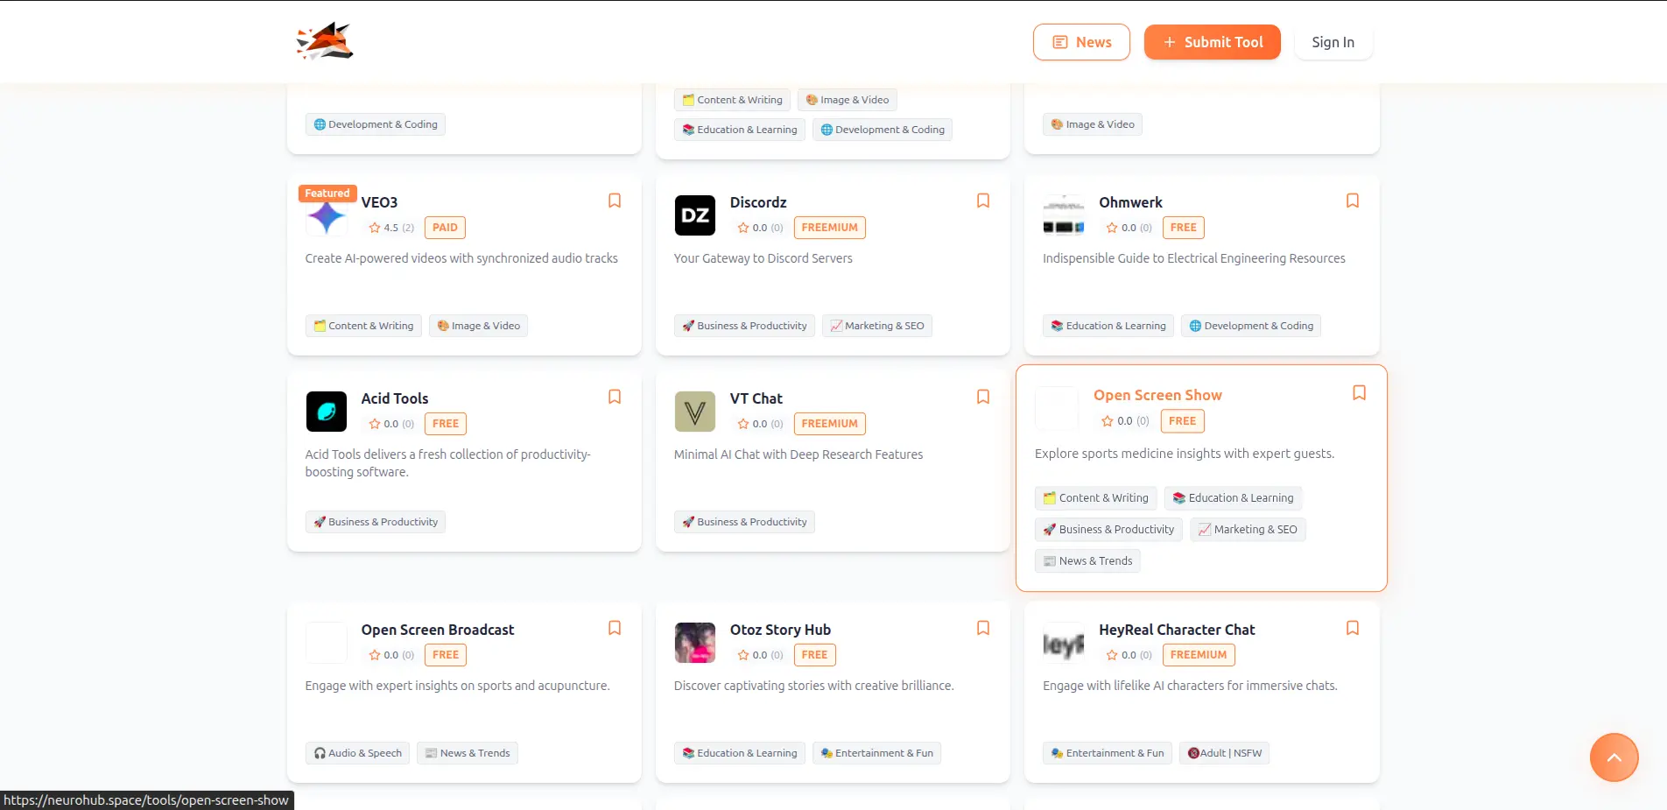
Task: Select HeyReal Entertainment & Fun tag
Action: tap(1108, 753)
